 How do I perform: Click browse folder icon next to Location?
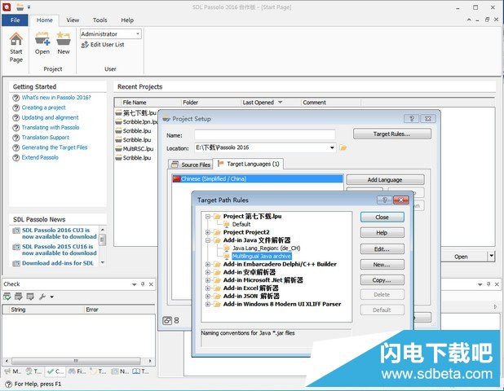(x=343, y=147)
